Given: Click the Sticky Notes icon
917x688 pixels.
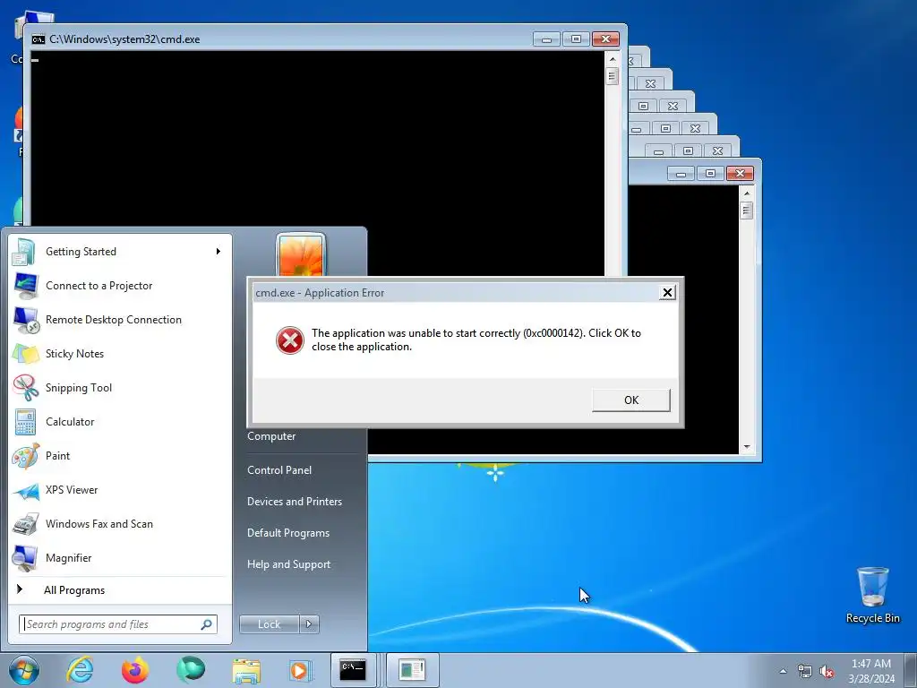Looking at the screenshot, I should tap(26, 354).
